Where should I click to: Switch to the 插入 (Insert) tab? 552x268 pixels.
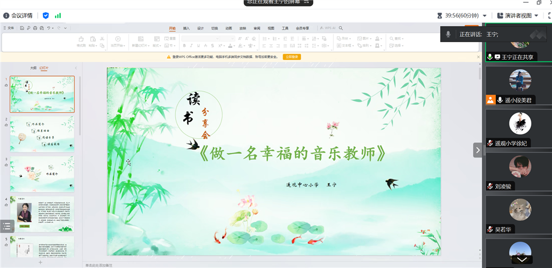186,28
